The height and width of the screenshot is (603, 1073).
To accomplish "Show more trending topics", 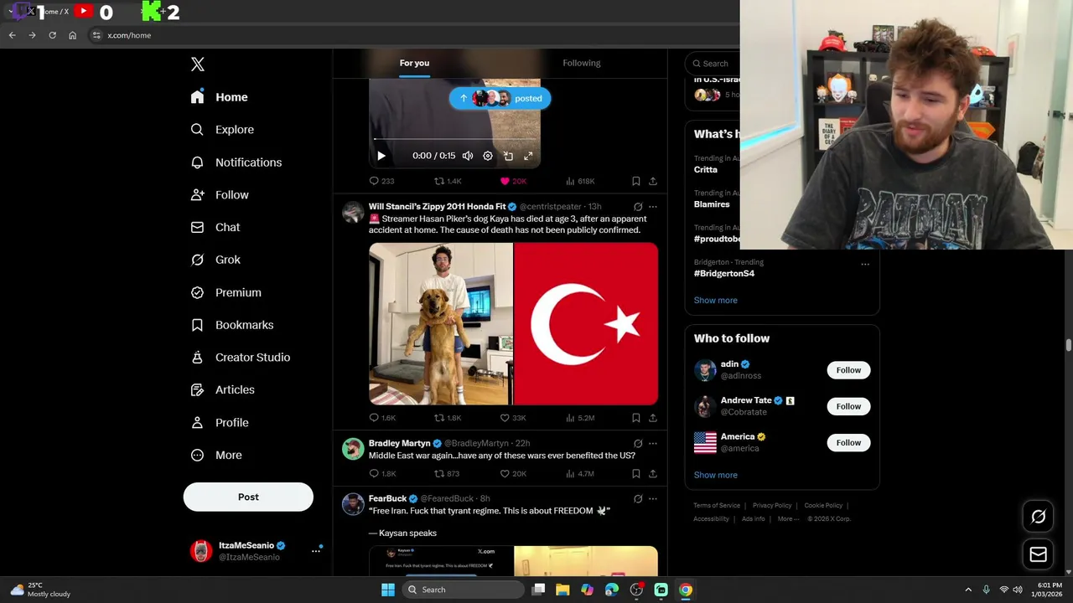I will pyautogui.click(x=716, y=301).
